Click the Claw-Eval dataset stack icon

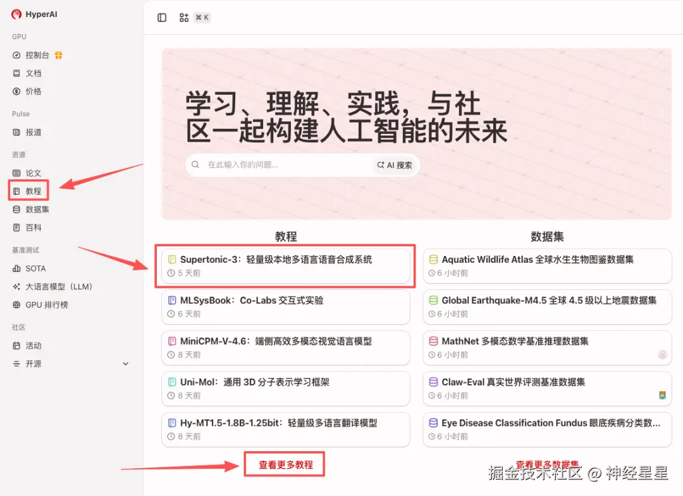pyautogui.click(x=433, y=382)
